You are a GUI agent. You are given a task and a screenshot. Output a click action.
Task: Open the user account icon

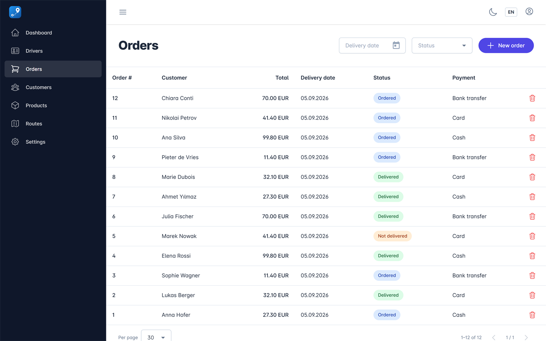coord(529,12)
